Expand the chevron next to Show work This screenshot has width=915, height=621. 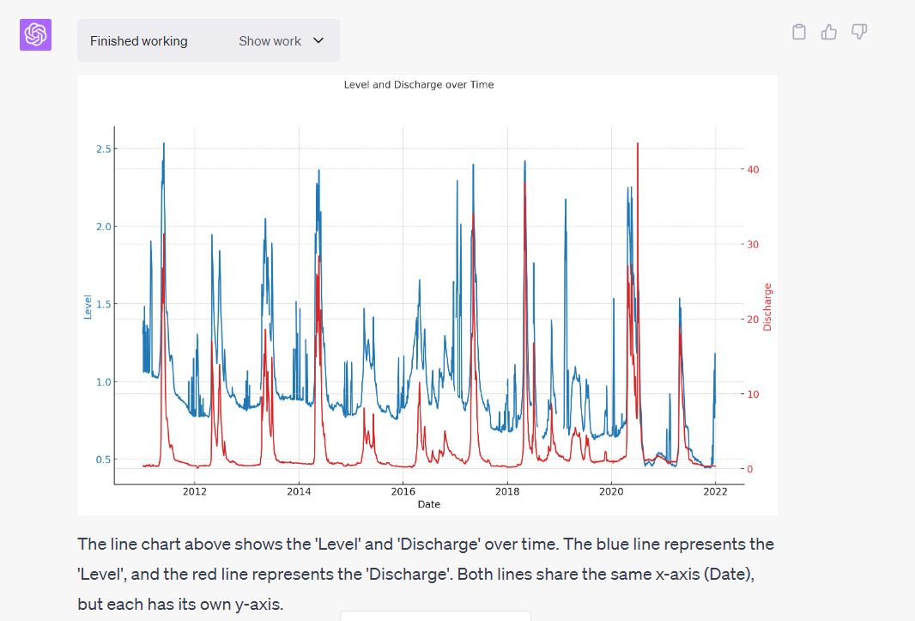click(x=318, y=40)
